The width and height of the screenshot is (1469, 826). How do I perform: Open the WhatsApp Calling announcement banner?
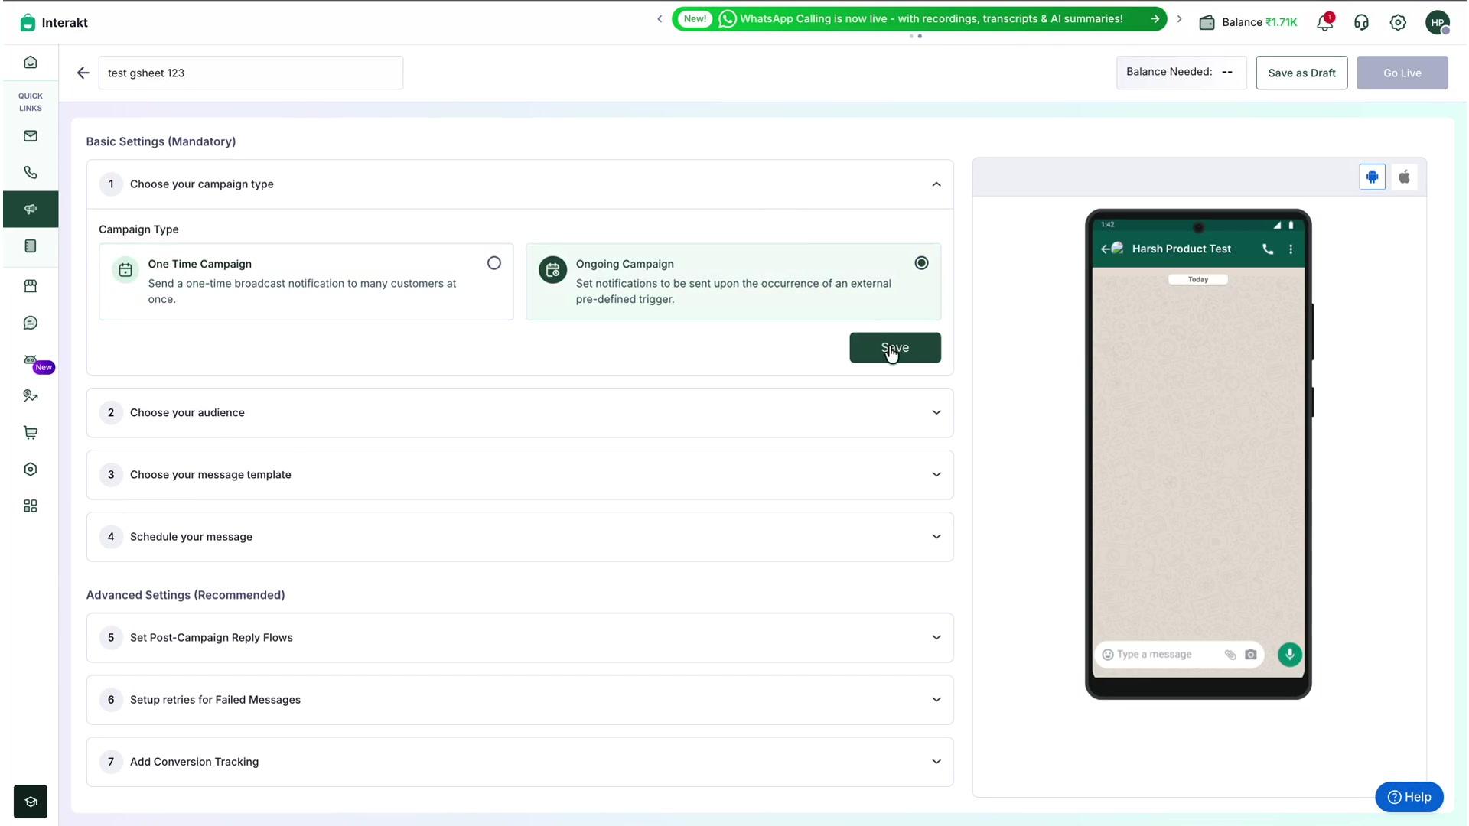(919, 19)
